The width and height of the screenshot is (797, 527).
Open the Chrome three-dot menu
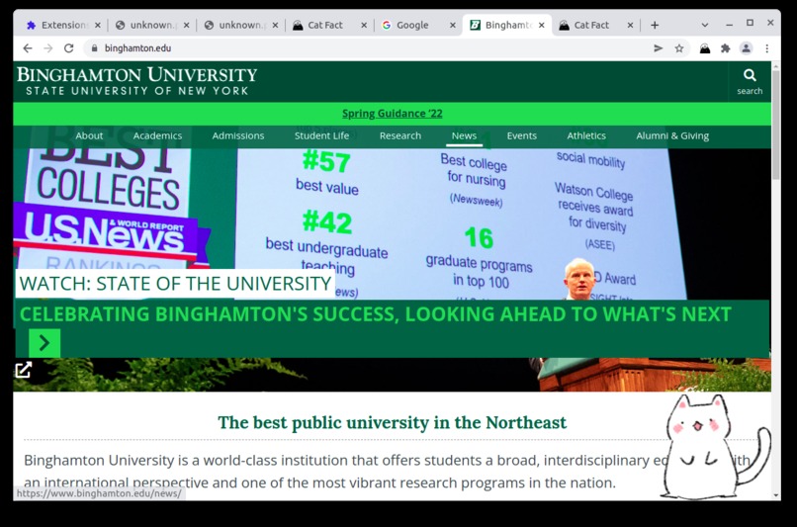click(766, 48)
